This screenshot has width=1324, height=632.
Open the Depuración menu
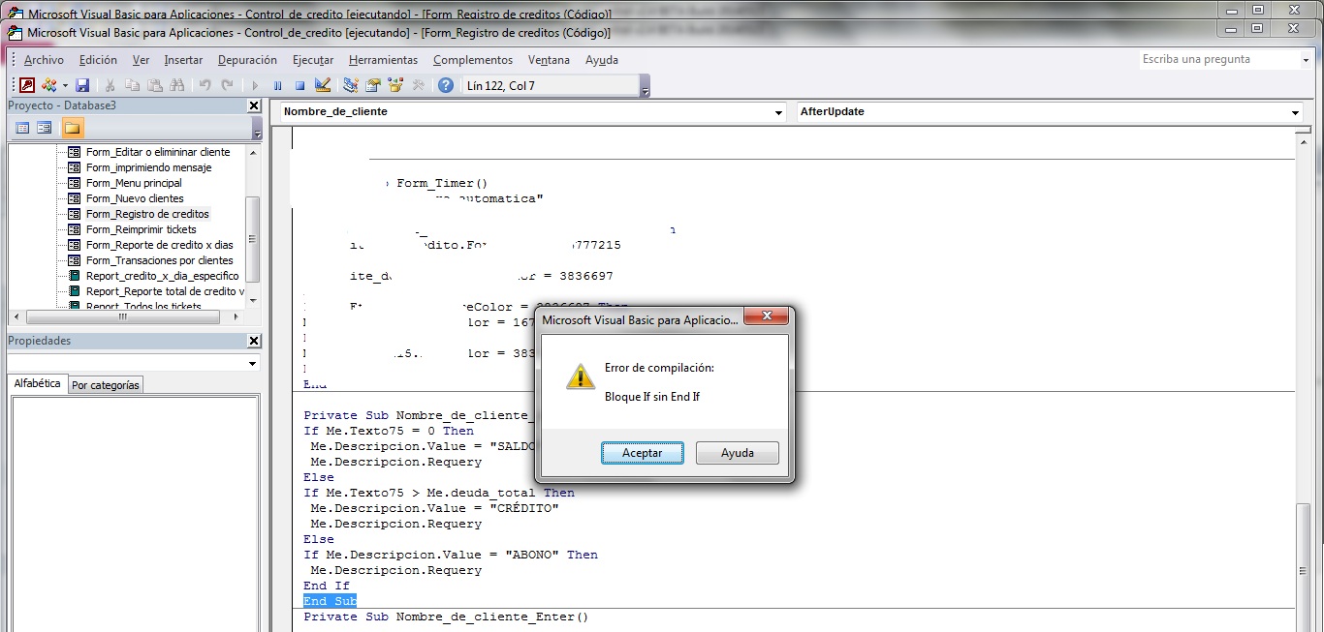click(247, 60)
